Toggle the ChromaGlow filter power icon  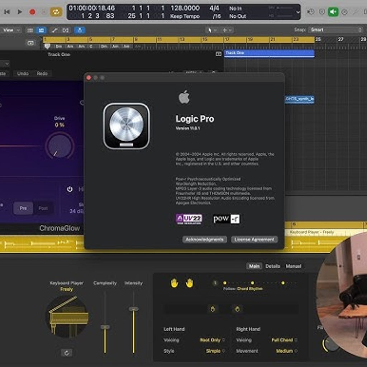(70, 189)
